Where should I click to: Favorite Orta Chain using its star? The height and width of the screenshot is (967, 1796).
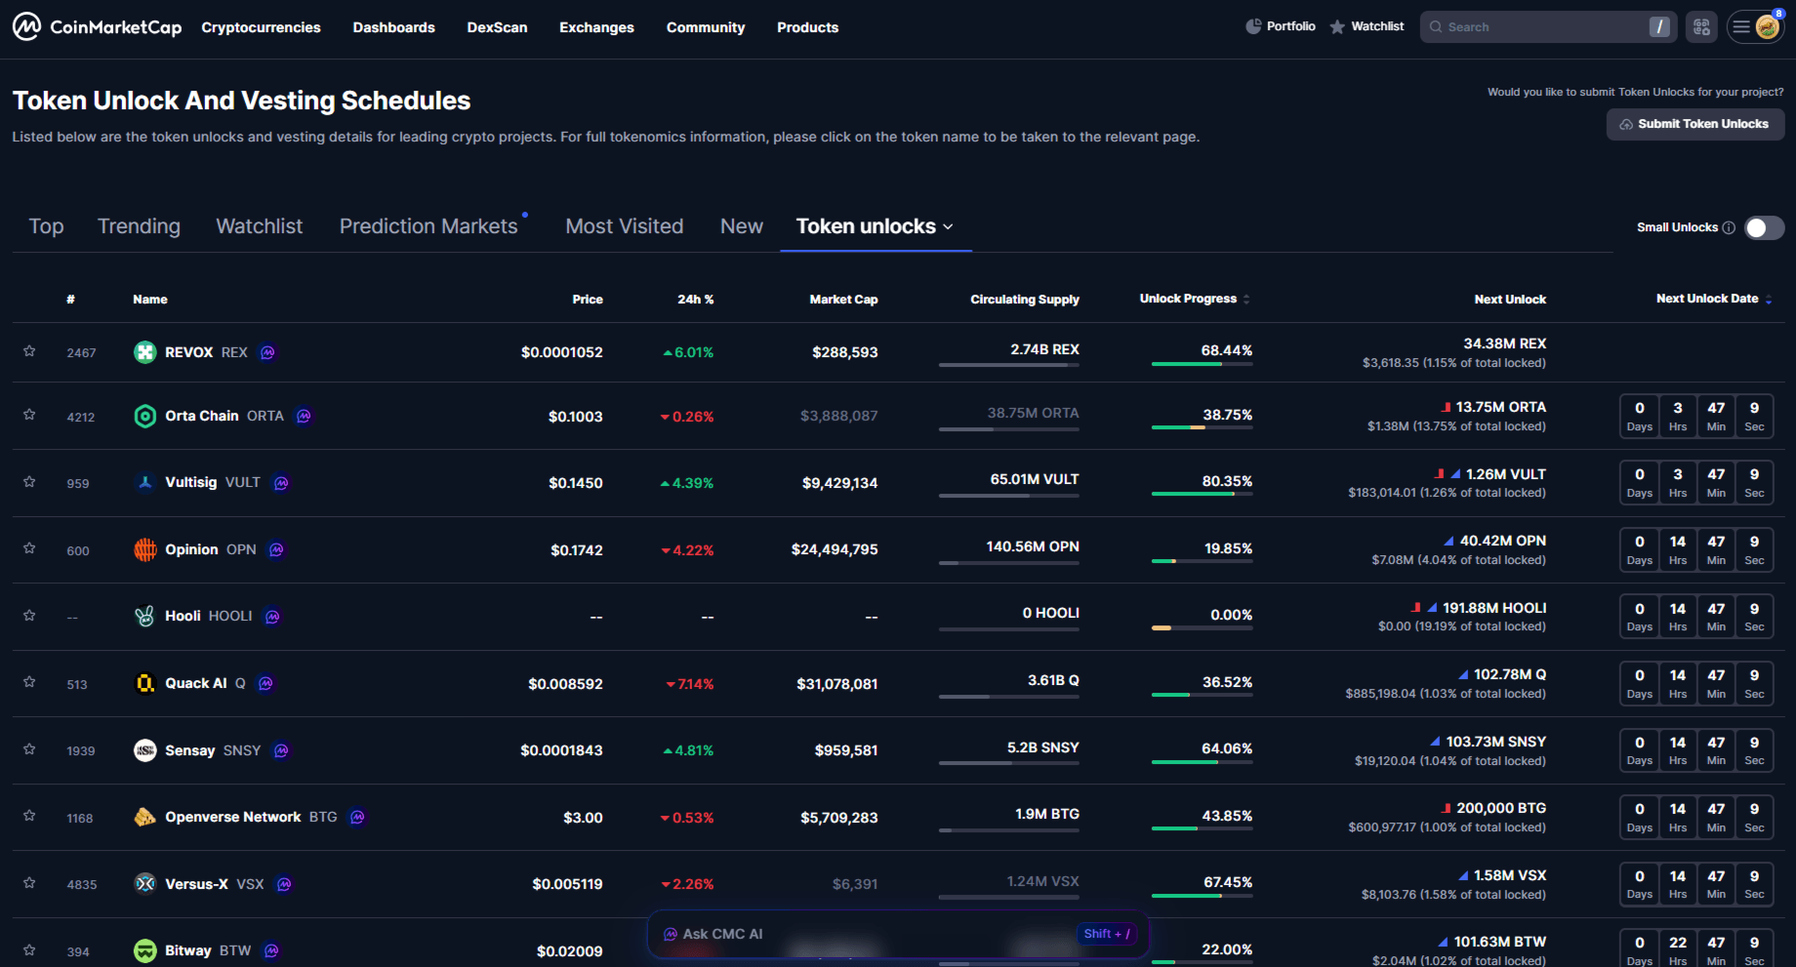pyautogui.click(x=29, y=416)
